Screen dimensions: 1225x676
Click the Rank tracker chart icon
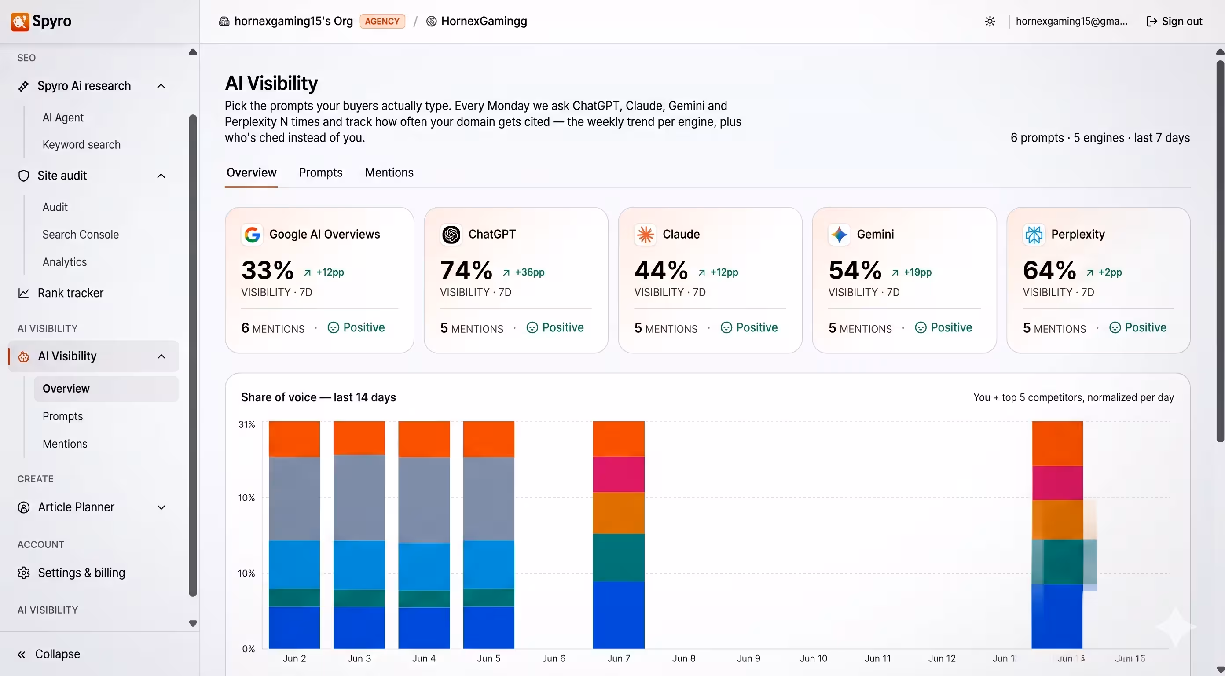point(23,293)
